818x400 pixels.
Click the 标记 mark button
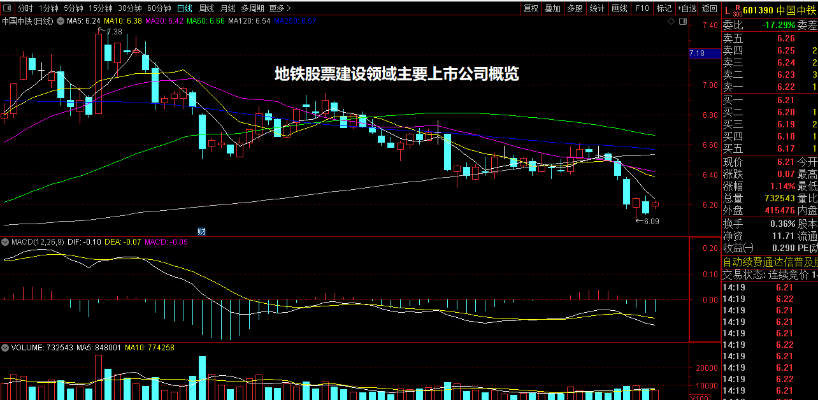tap(664, 8)
